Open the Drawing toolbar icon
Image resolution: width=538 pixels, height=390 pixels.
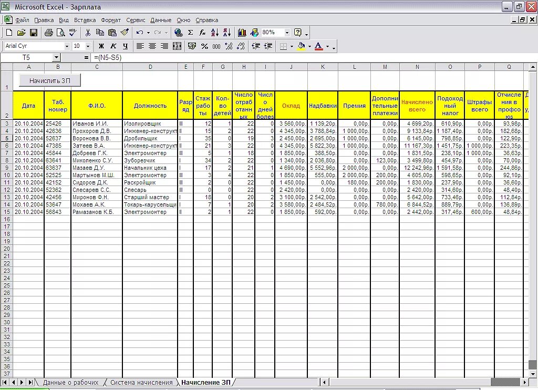[x=254, y=33]
